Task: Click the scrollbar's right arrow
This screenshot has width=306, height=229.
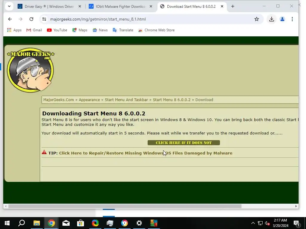Action: point(296,206)
